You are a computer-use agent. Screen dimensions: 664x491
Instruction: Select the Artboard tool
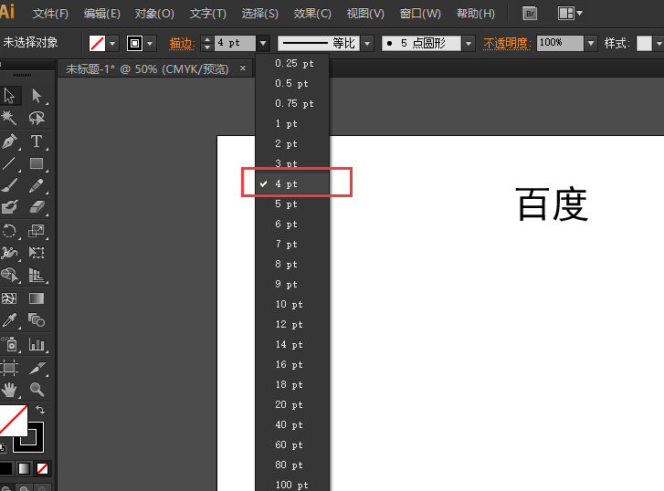pyautogui.click(x=9, y=368)
